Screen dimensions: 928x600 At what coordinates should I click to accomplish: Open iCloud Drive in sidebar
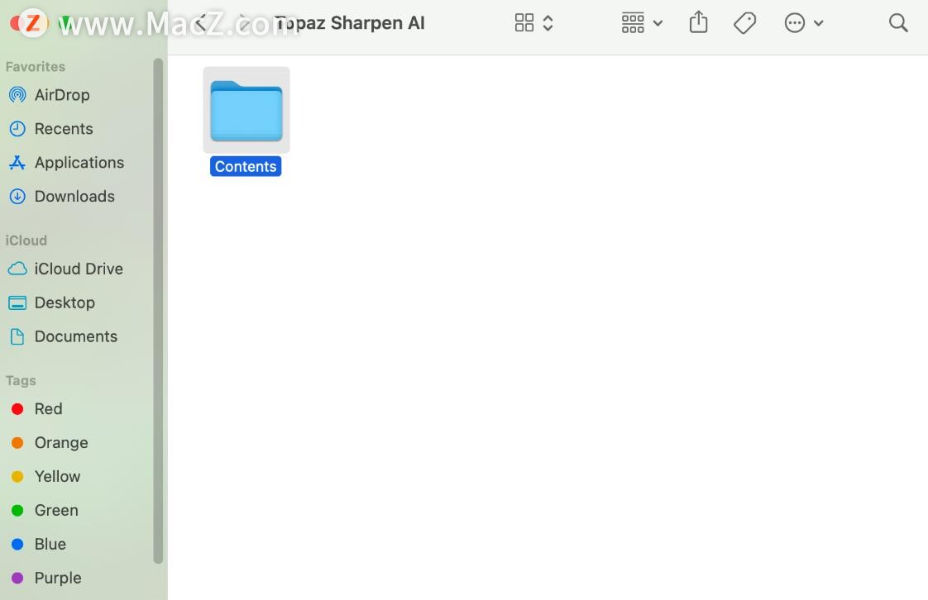click(78, 269)
